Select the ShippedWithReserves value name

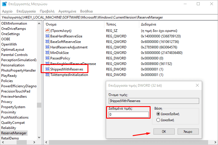coord(67,69)
